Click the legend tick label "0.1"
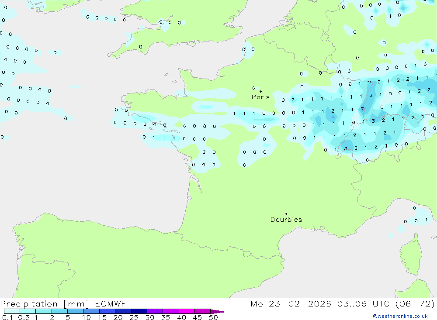Screen dimensions: 437x320 coord(7,317)
